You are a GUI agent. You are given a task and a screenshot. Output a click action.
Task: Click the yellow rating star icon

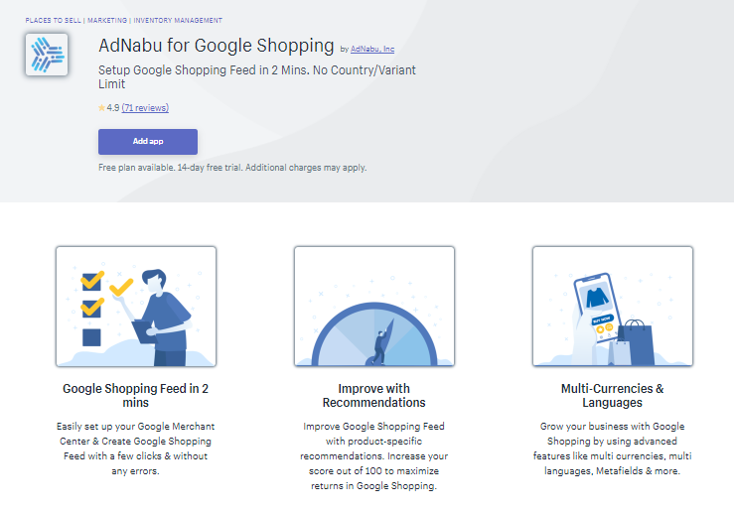(x=101, y=108)
